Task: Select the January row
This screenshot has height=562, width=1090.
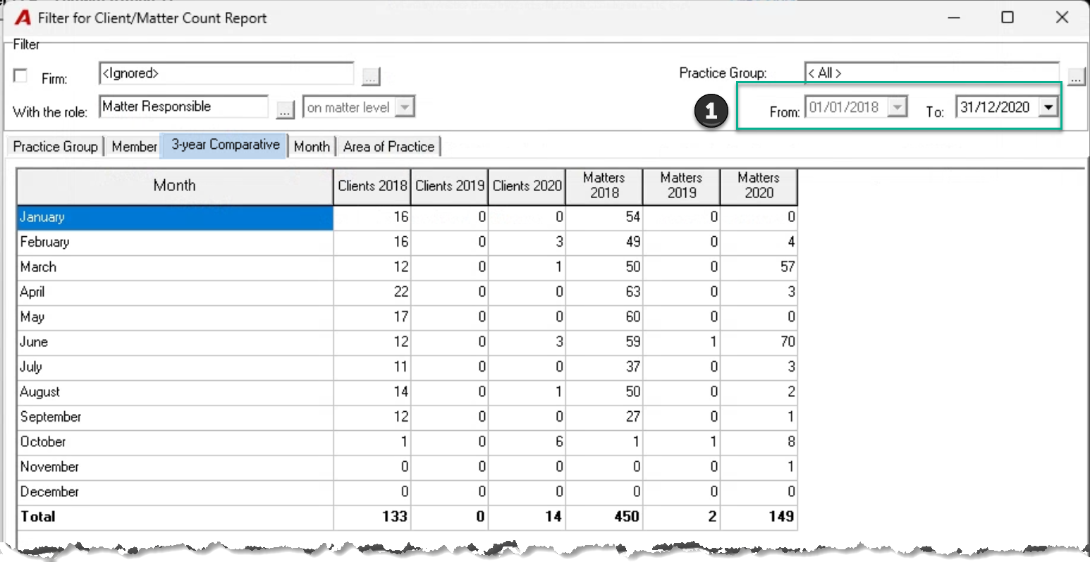Action: pyautogui.click(x=408, y=217)
